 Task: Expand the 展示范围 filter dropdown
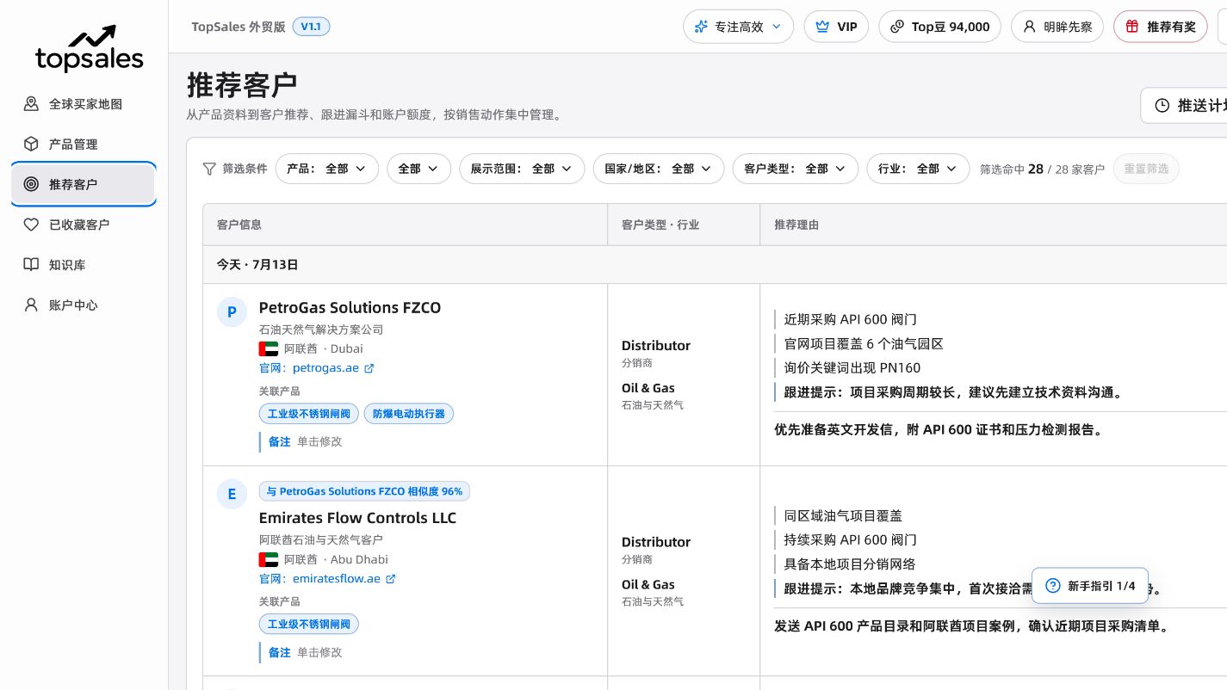522,169
